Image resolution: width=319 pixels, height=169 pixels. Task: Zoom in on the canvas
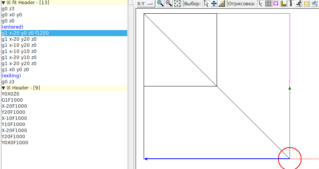[160, 3]
